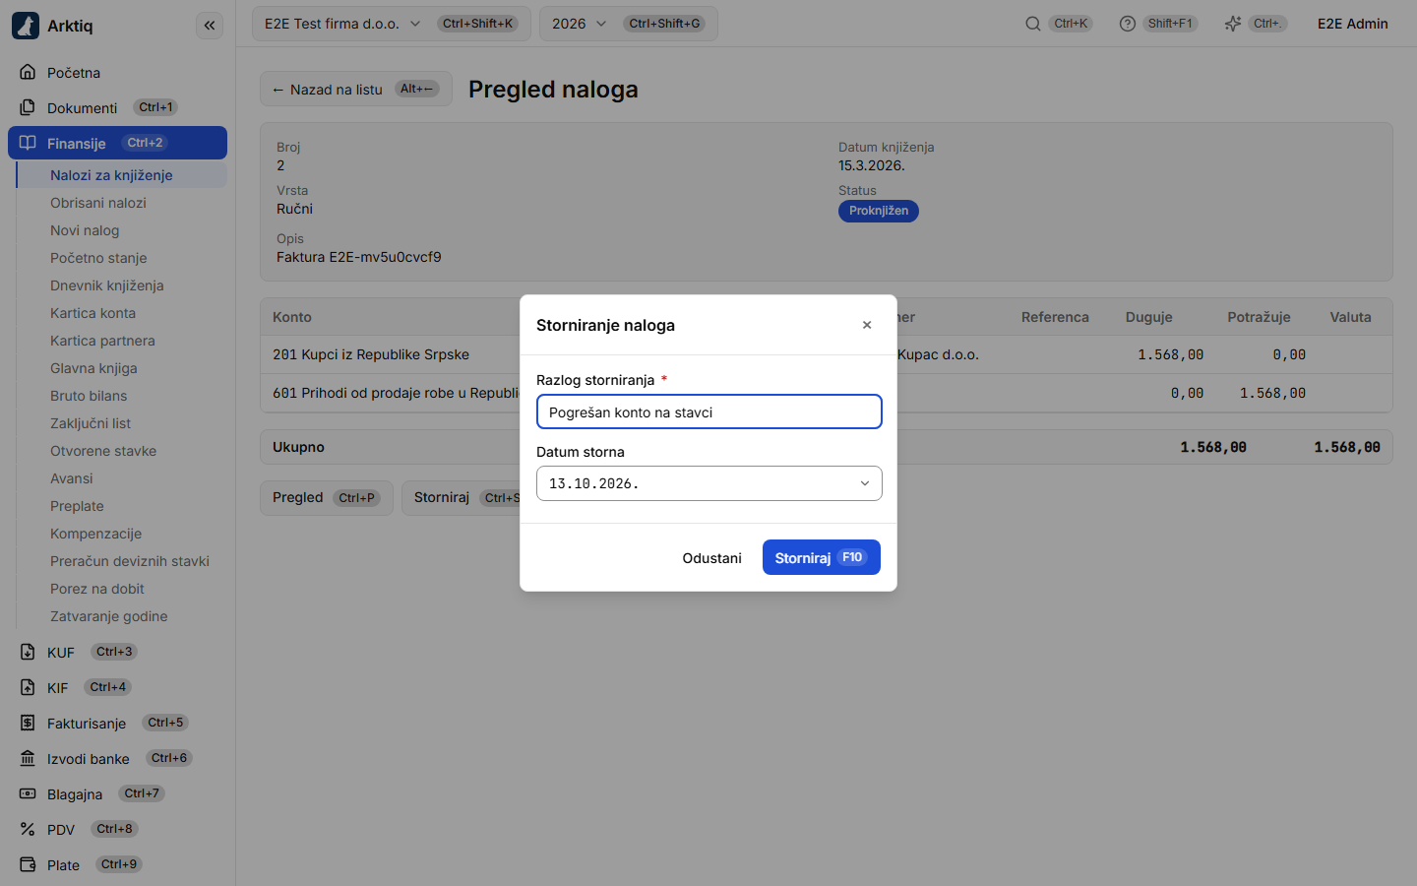Open help question-mark icon
Viewport: 1417px width, 886px height.
(x=1128, y=24)
